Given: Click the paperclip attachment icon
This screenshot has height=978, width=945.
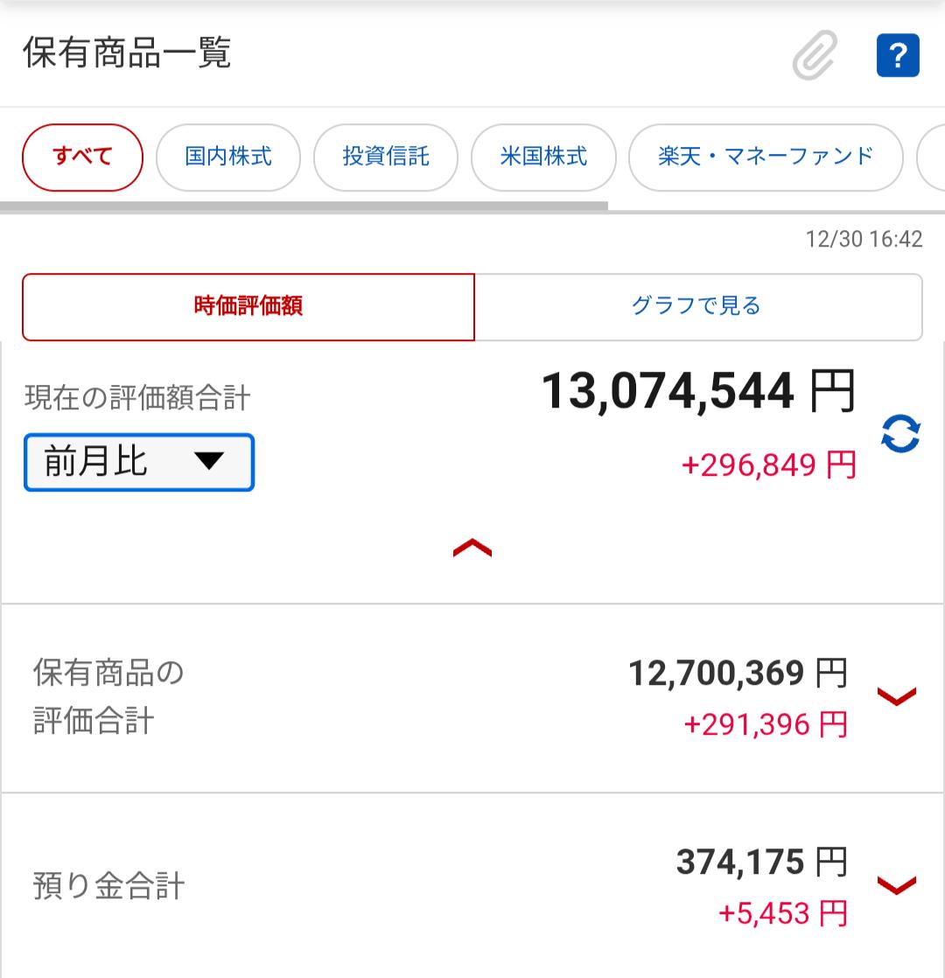Looking at the screenshot, I should click(815, 55).
